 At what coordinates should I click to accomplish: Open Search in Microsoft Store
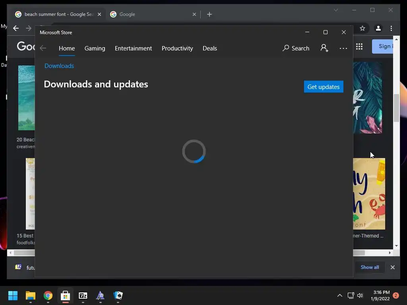[296, 48]
